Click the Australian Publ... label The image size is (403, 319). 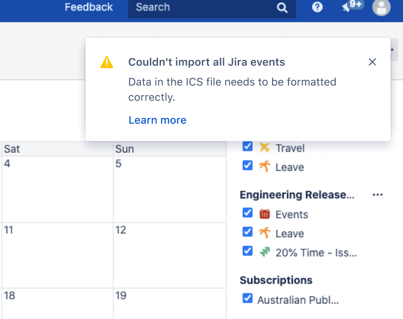pyautogui.click(x=298, y=300)
